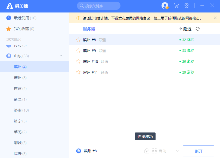Select 聊城 (5) city
Screen dimensions: 220x158
[x=35, y=143]
